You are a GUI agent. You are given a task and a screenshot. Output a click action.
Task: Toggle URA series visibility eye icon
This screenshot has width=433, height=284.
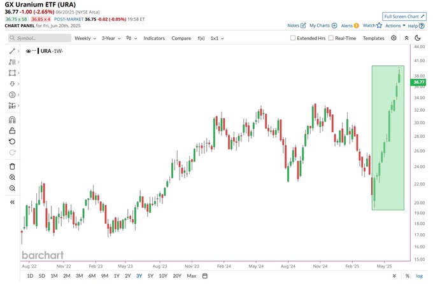[x=28, y=51]
